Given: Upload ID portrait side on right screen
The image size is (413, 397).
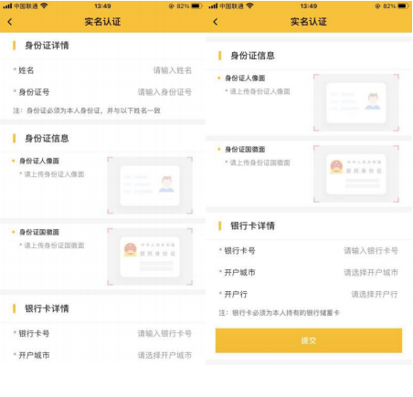Looking at the screenshot, I should tap(356, 102).
